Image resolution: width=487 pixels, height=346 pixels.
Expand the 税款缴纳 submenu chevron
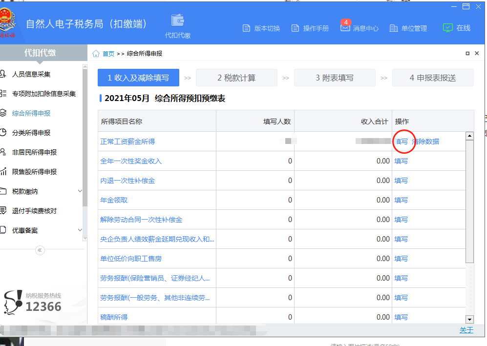[x=80, y=191]
